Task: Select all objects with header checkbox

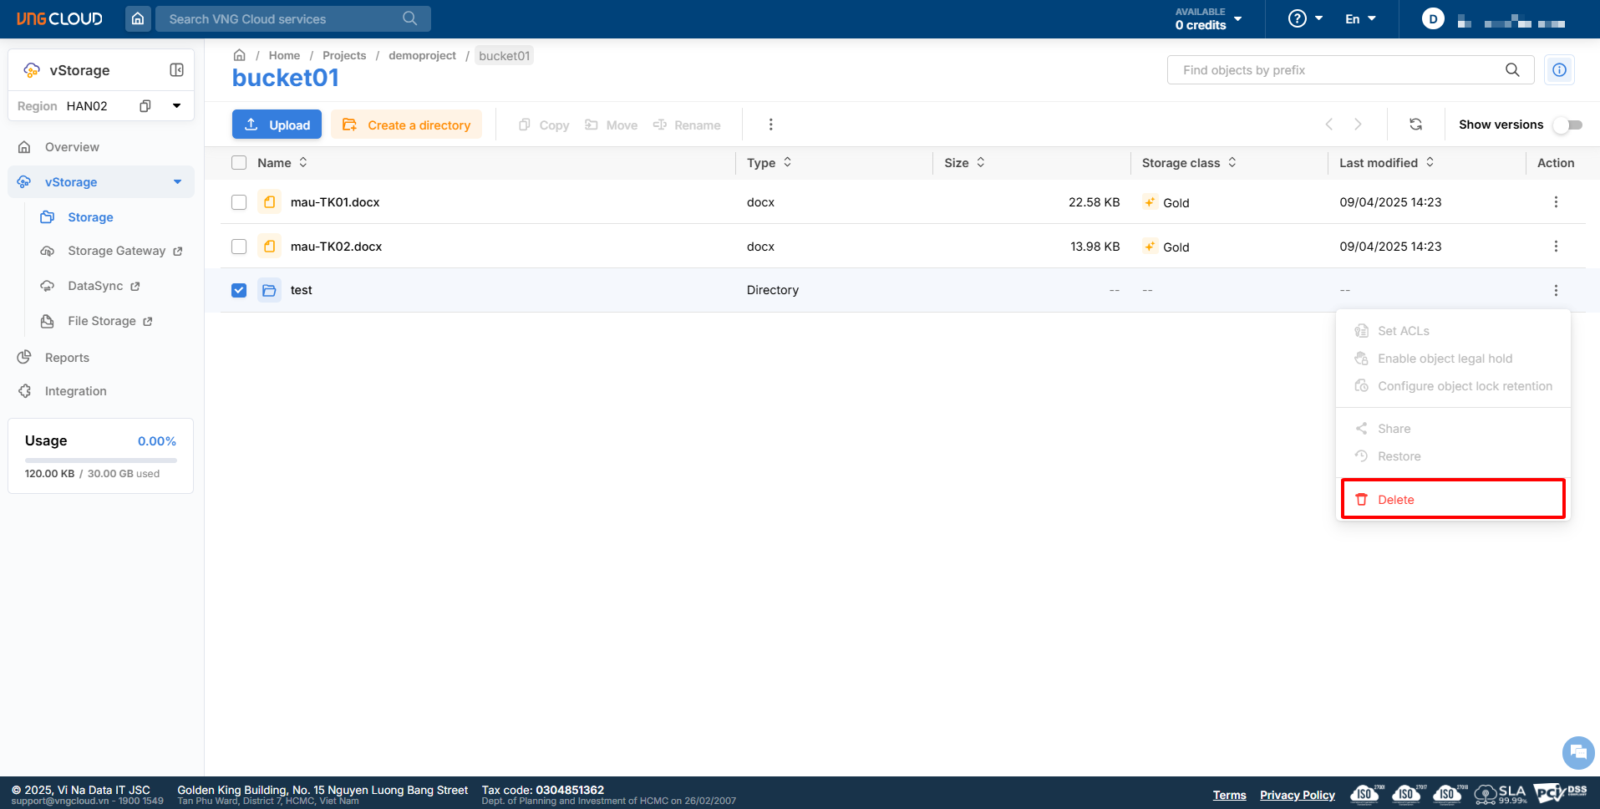Action: click(239, 163)
